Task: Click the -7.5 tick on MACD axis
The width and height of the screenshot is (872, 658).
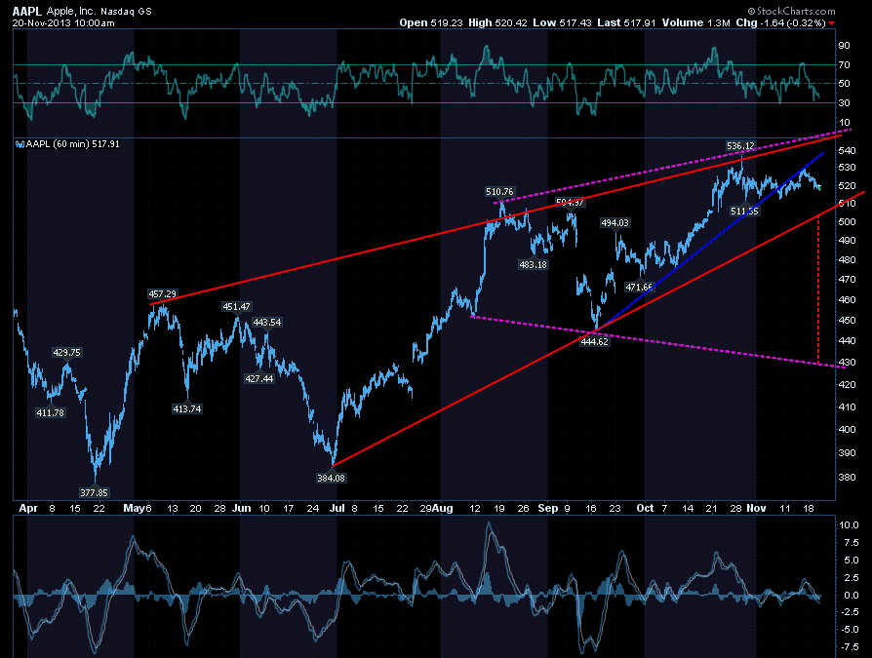Action: pyautogui.click(x=850, y=647)
